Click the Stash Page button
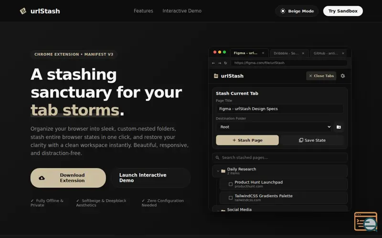Viewport: 382px width, 238px height. point(247,140)
